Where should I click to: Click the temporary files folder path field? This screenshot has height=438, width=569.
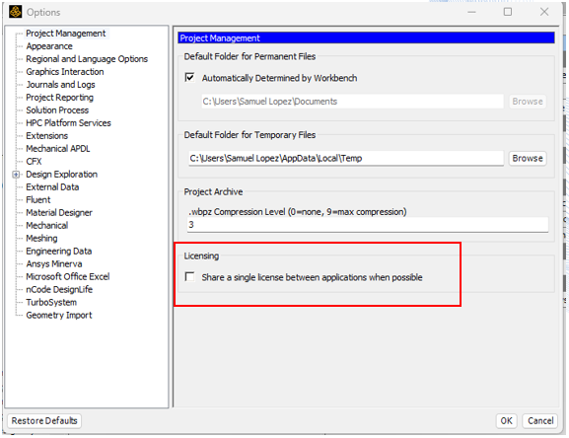(x=346, y=158)
